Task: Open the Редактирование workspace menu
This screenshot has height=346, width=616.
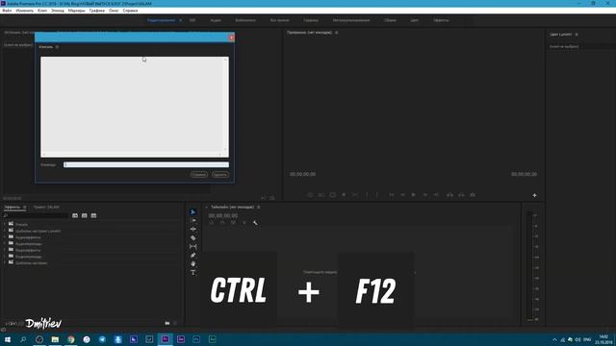Action: click(x=180, y=20)
